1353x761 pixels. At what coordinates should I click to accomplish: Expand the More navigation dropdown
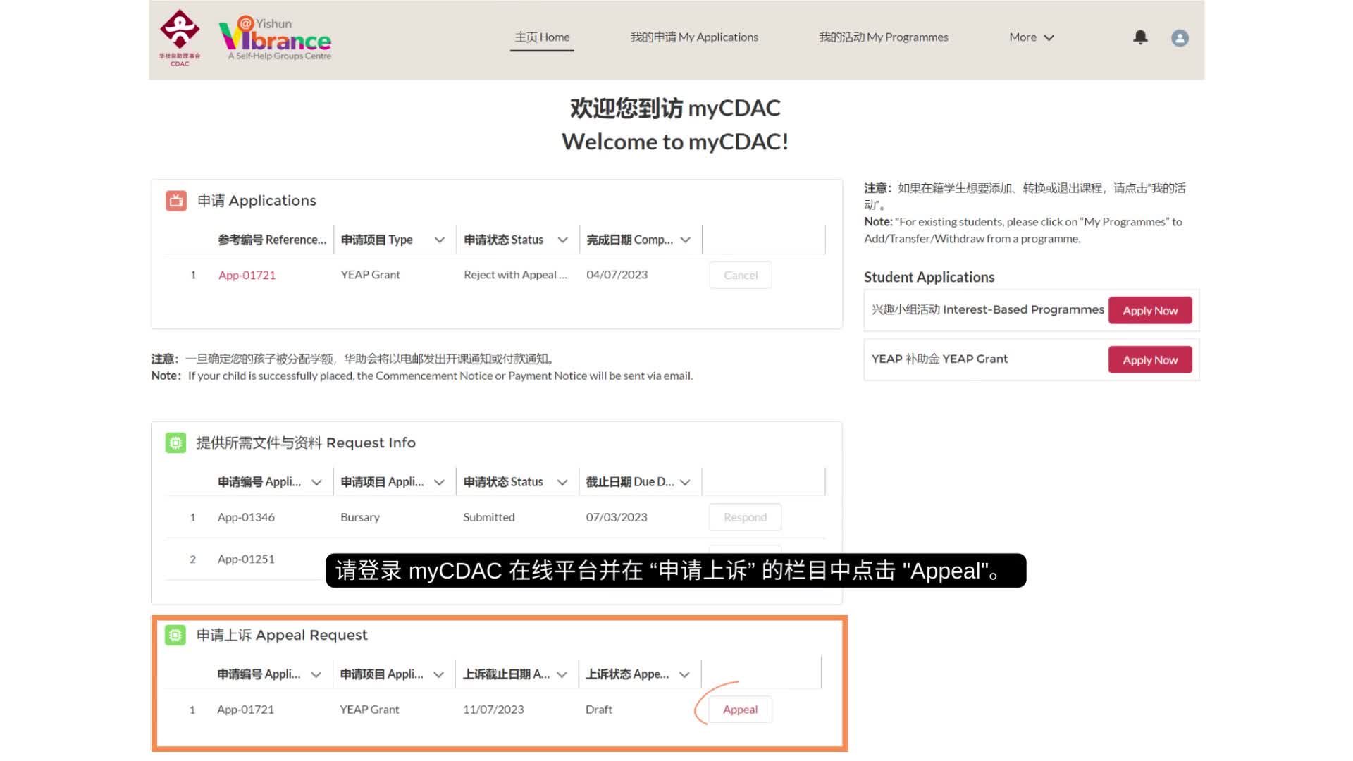pyautogui.click(x=1030, y=37)
